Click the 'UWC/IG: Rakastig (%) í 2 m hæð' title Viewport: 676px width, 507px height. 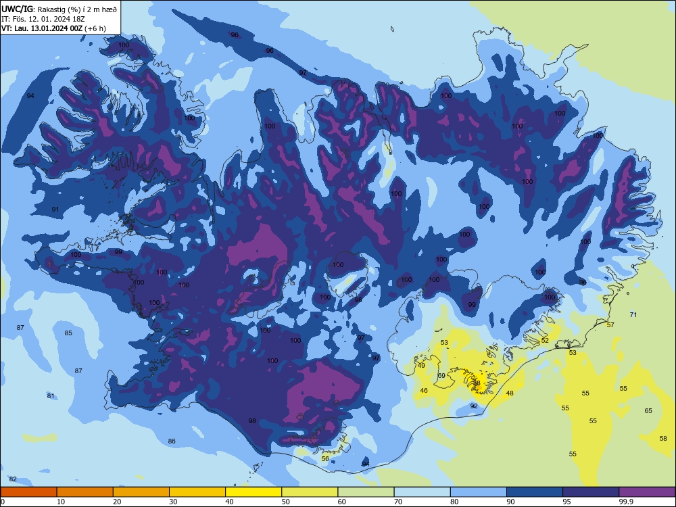pos(59,9)
